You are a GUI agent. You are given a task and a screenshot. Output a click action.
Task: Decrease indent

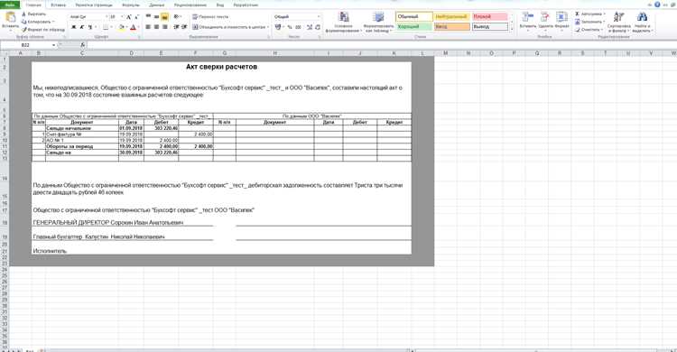(x=176, y=27)
